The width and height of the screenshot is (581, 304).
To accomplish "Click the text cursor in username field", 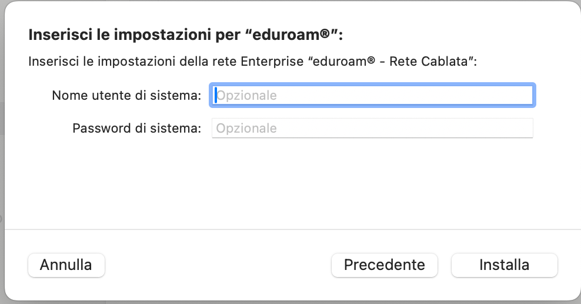I will (216, 95).
